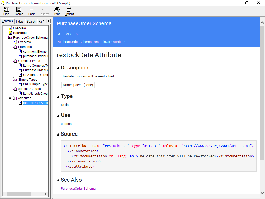Select the Elements book icon

pyautogui.click(x=15, y=47)
